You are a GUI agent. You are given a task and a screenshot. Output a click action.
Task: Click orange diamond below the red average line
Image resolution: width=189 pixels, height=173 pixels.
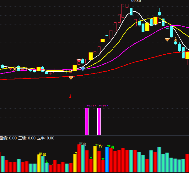[71, 78]
